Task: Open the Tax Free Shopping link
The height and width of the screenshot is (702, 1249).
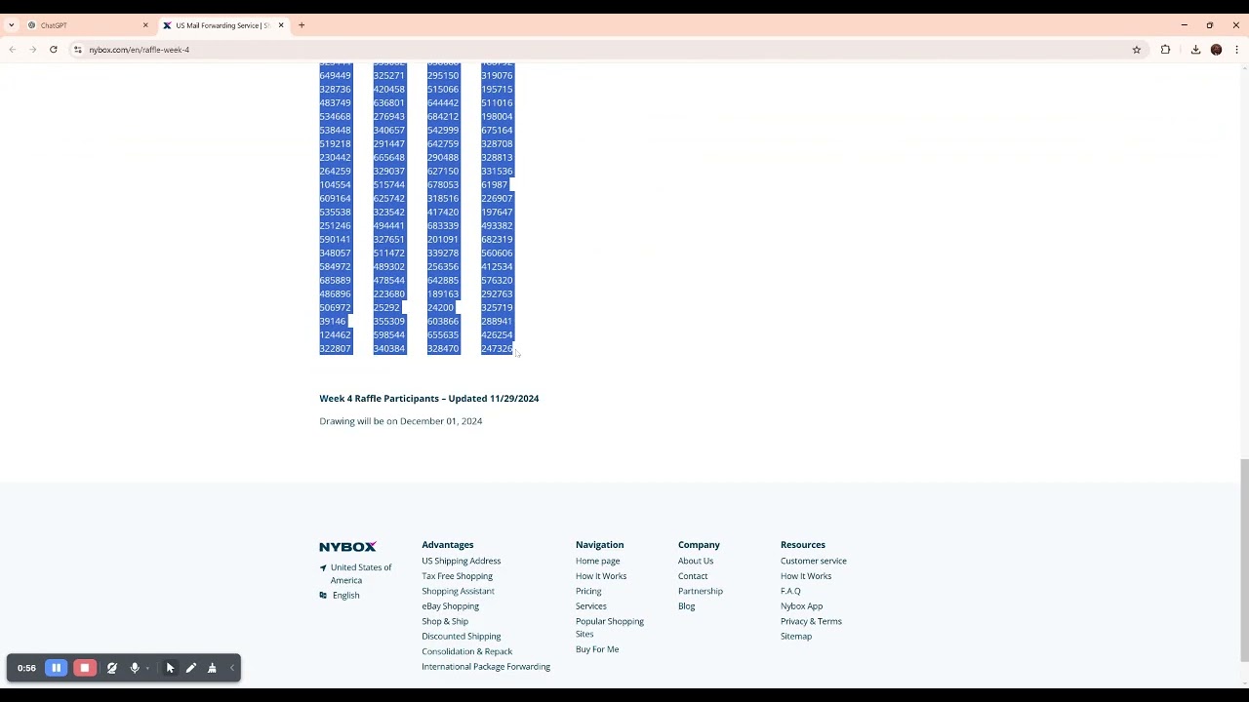Action: coord(457,576)
